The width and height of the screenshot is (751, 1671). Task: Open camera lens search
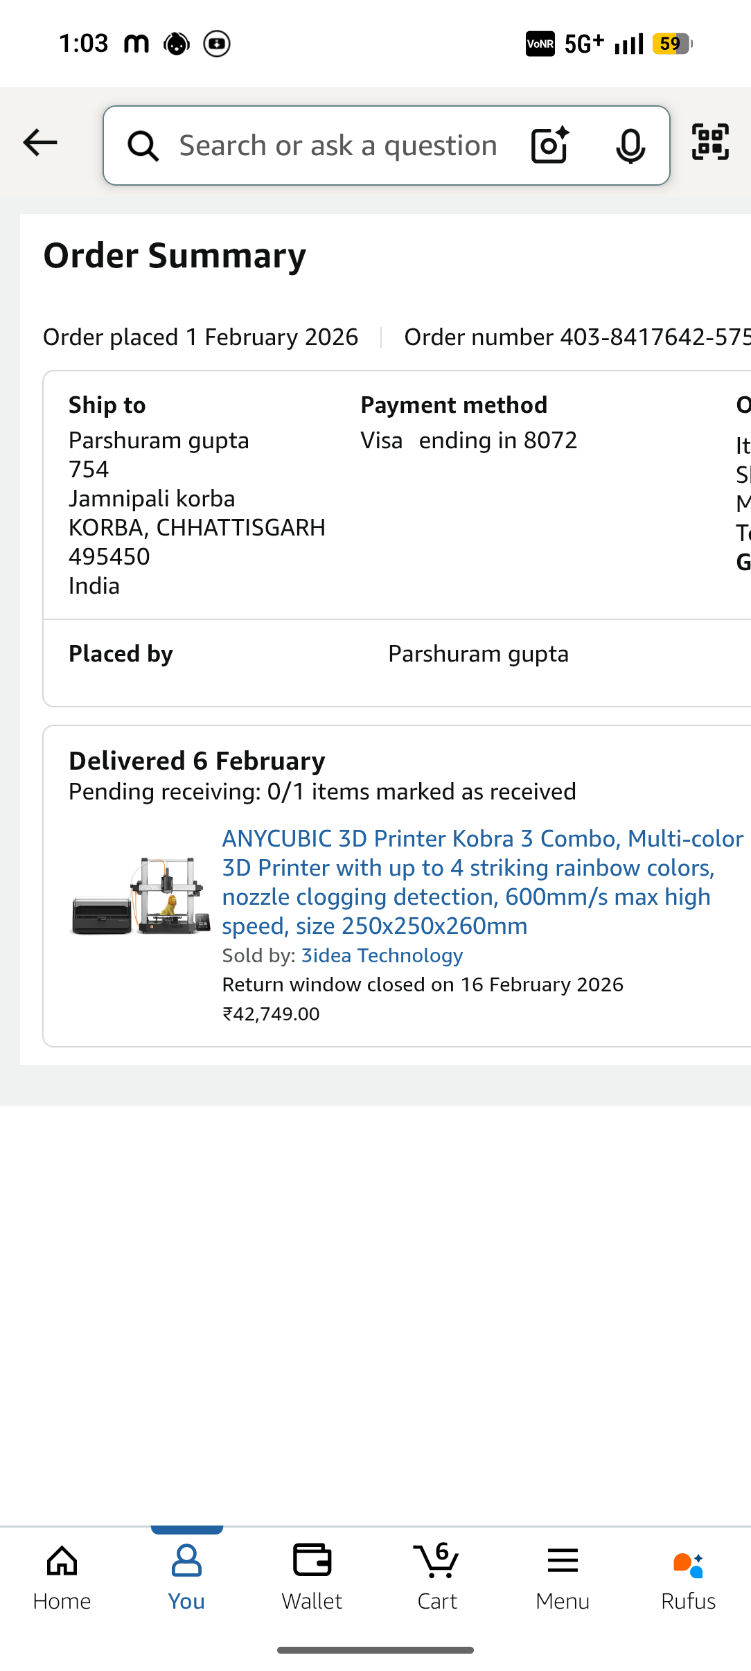pyautogui.click(x=549, y=145)
